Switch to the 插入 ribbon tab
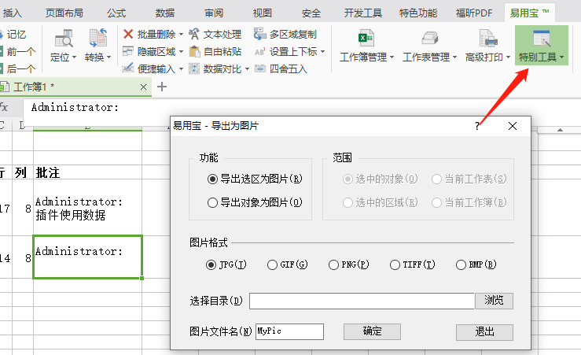The width and height of the screenshot is (581, 355). pos(12,13)
